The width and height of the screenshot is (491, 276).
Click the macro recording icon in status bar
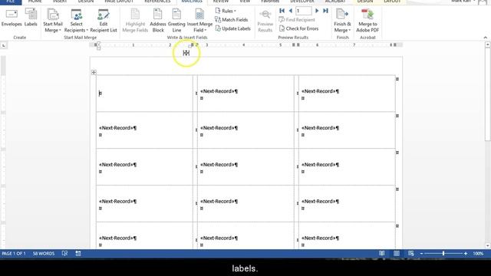(78, 254)
